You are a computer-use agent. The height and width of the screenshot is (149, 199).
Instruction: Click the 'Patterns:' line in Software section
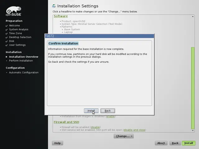[67, 27]
